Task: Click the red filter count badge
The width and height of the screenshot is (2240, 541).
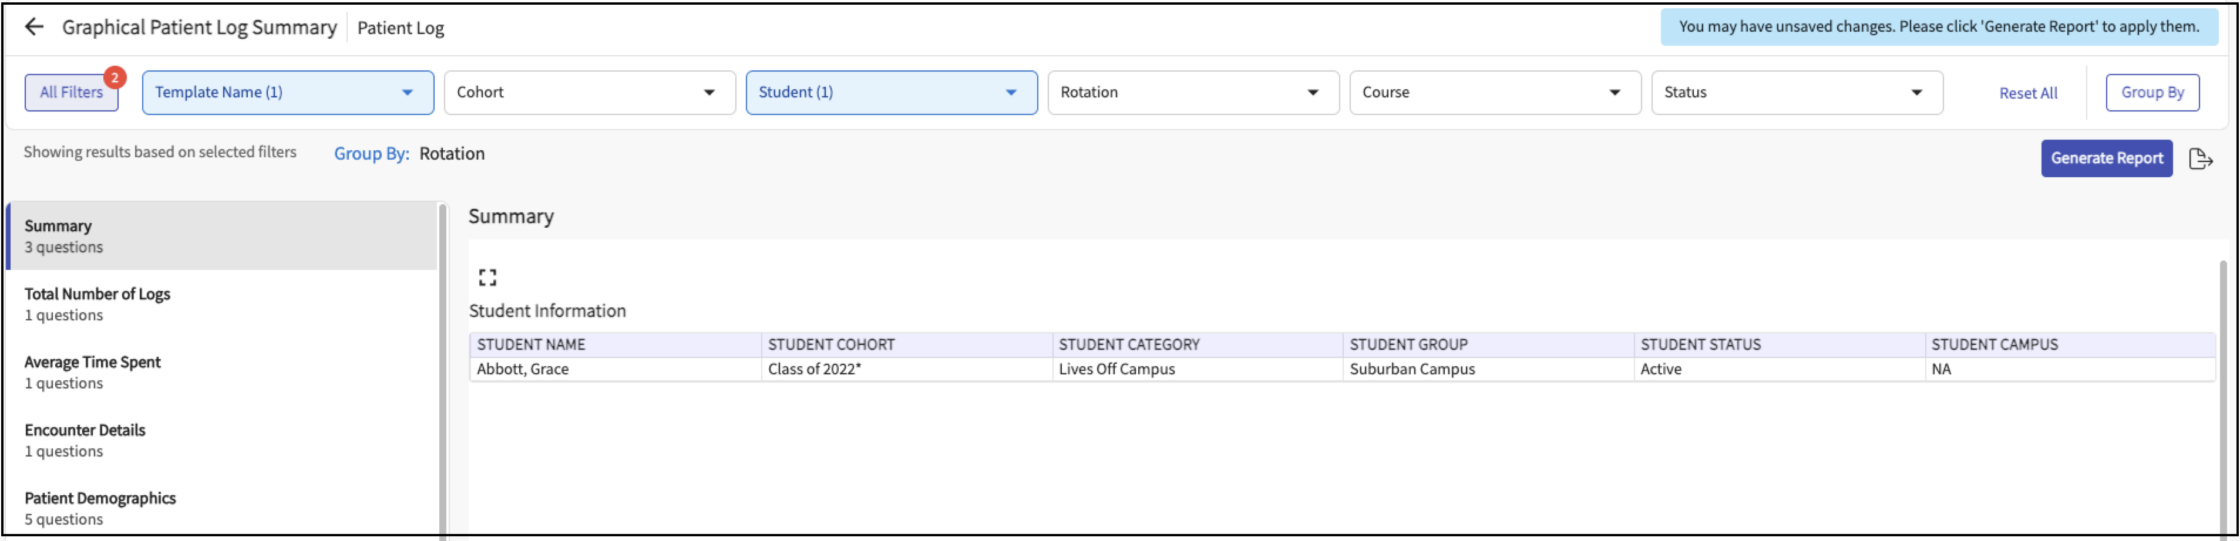Action: click(x=114, y=78)
